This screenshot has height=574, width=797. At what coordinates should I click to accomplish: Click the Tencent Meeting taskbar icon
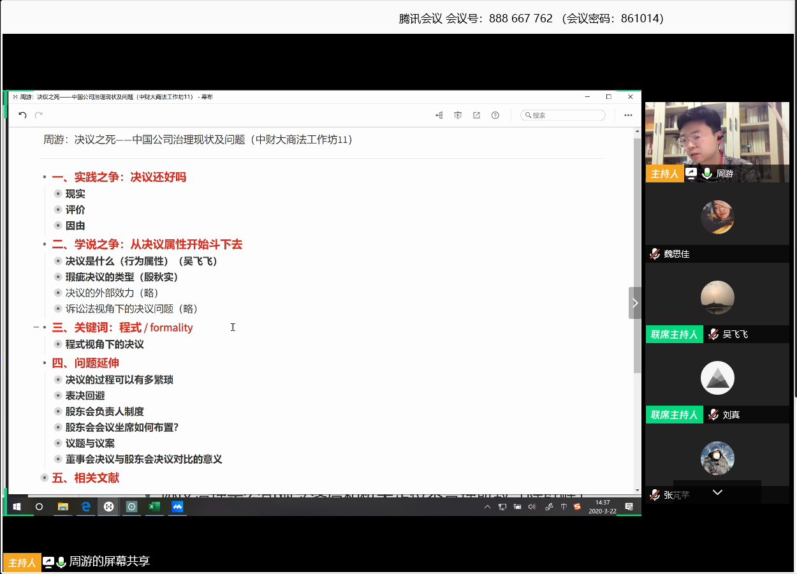coord(177,506)
